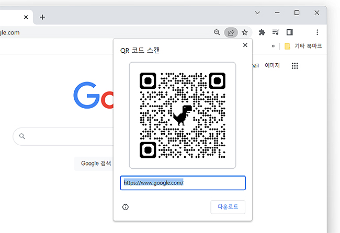Image resolution: width=340 pixels, height=233 pixels.
Task: Open a new tab with plus button
Action: pos(42,17)
